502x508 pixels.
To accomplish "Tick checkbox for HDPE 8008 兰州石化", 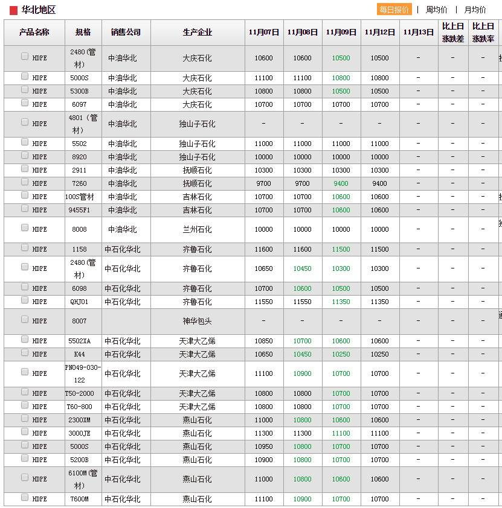I will click(25, 227).
